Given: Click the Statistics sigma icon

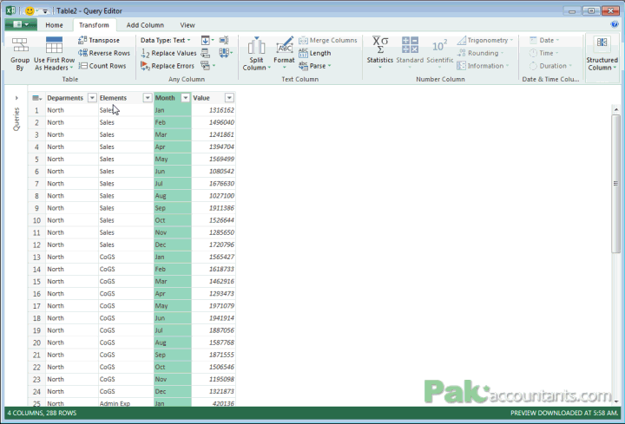Looking at the screenshot, I should (x=380, y=44).
